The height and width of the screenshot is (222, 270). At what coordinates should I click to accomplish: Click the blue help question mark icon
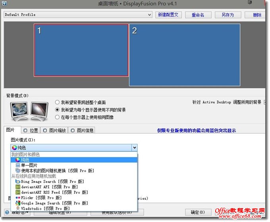tap(7, 212)
